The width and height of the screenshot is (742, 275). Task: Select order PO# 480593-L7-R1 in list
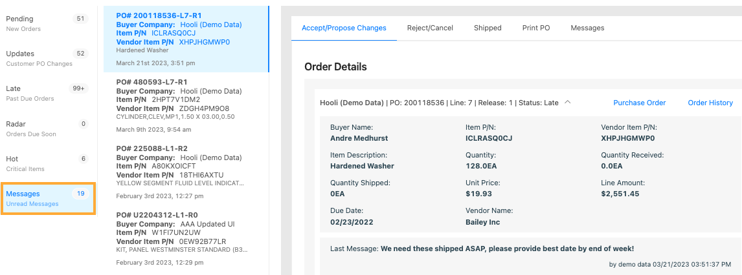pos(186,105)
